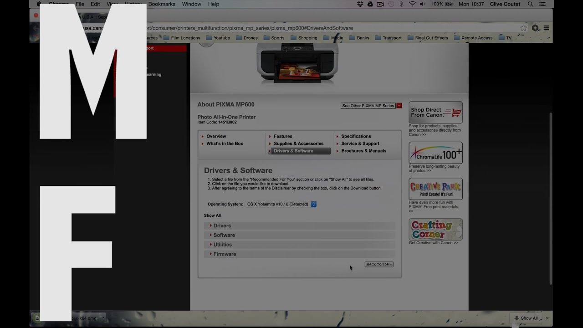Click the camera icon in menu bar
583x328 pixels.
click(x=380, y=4)
